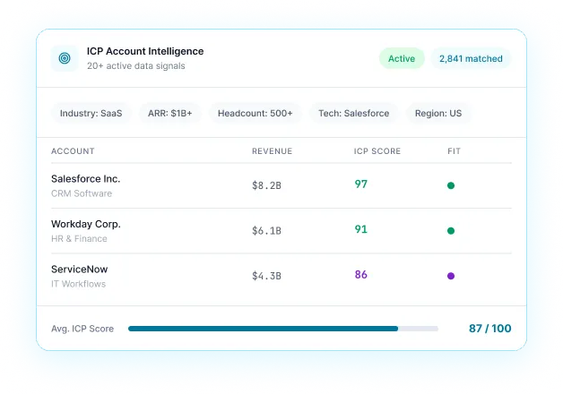Click the ICP SCORE column header
Viewport: 563px width, 394px height.
point(377,151)
